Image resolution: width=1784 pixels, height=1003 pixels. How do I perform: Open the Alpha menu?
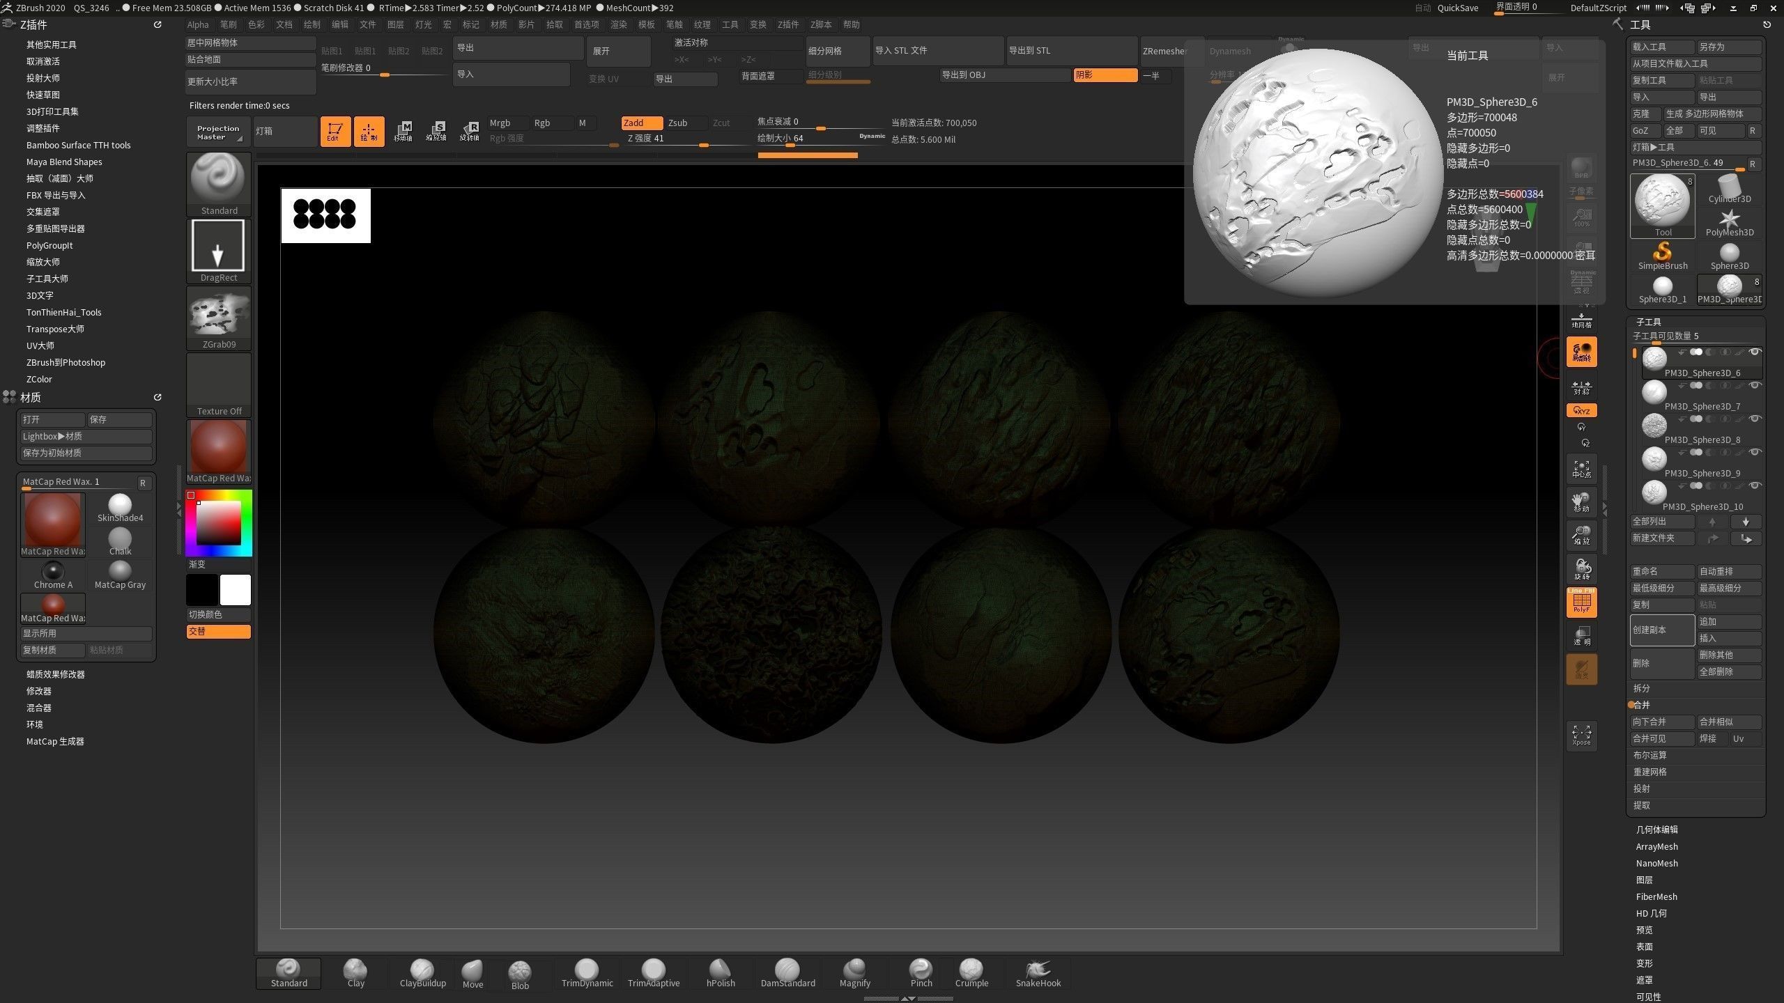tap(198, 24)
